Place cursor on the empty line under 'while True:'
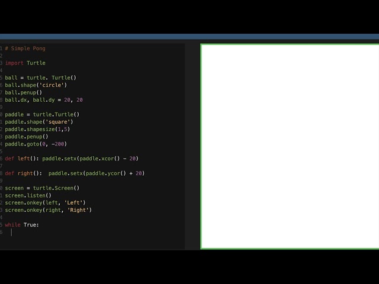Screen dimensions: 379x284 94,233
